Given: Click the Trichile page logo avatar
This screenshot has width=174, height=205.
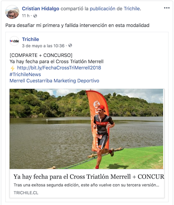Looking at the screenshot, I should [14, 41].
